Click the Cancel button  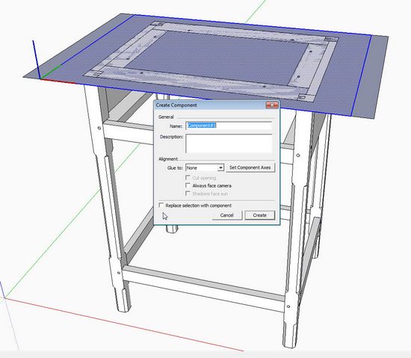click(x=227, y=215)
